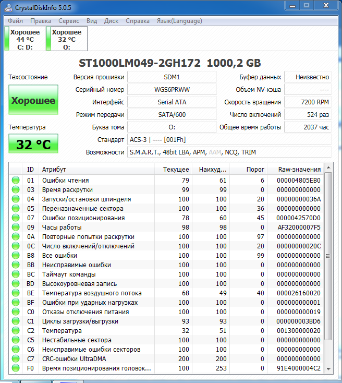Click status circle for Нестабильные сектора row
The width and height of the screenshot is (342, 383).
pos(16,340)
